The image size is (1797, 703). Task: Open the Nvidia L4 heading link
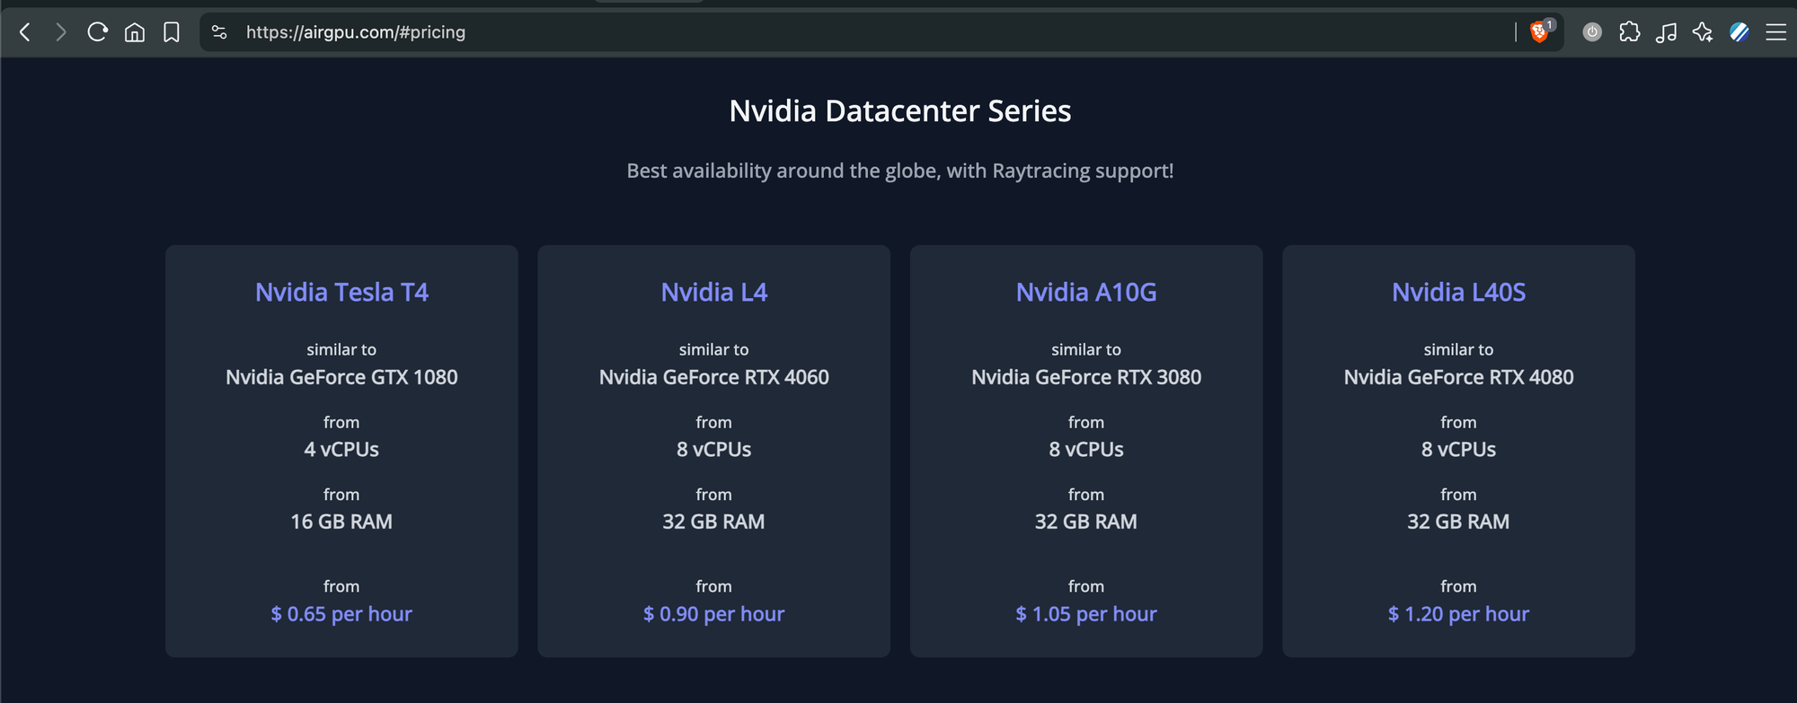[714, 293]
